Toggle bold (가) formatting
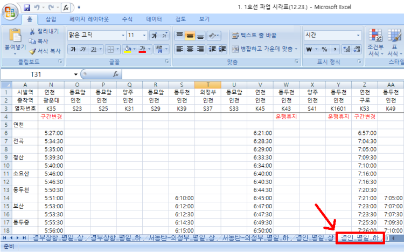The image size is (404, 252). (73, 49)
